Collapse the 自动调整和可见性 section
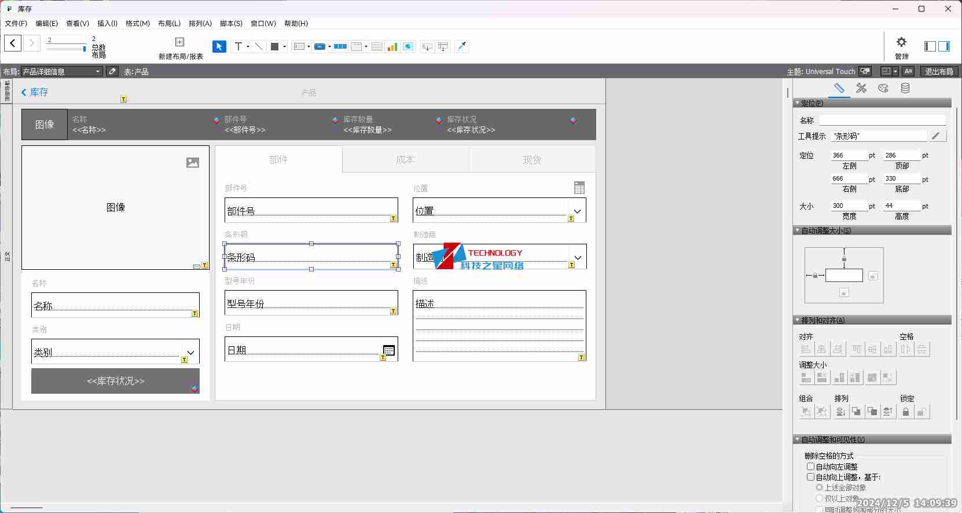 [x=798, y=439]
